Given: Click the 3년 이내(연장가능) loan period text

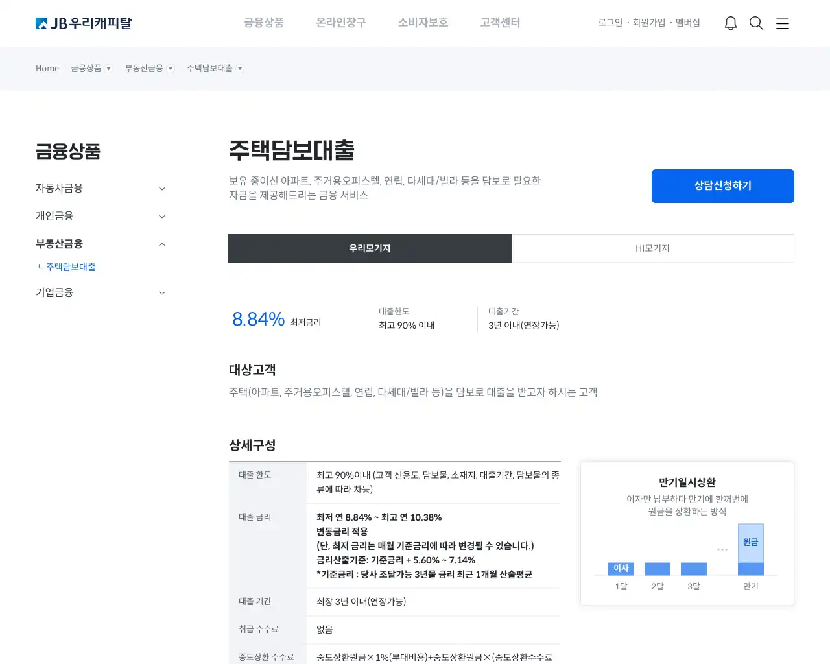Looking at the screenshot, I should click(524, 326).
